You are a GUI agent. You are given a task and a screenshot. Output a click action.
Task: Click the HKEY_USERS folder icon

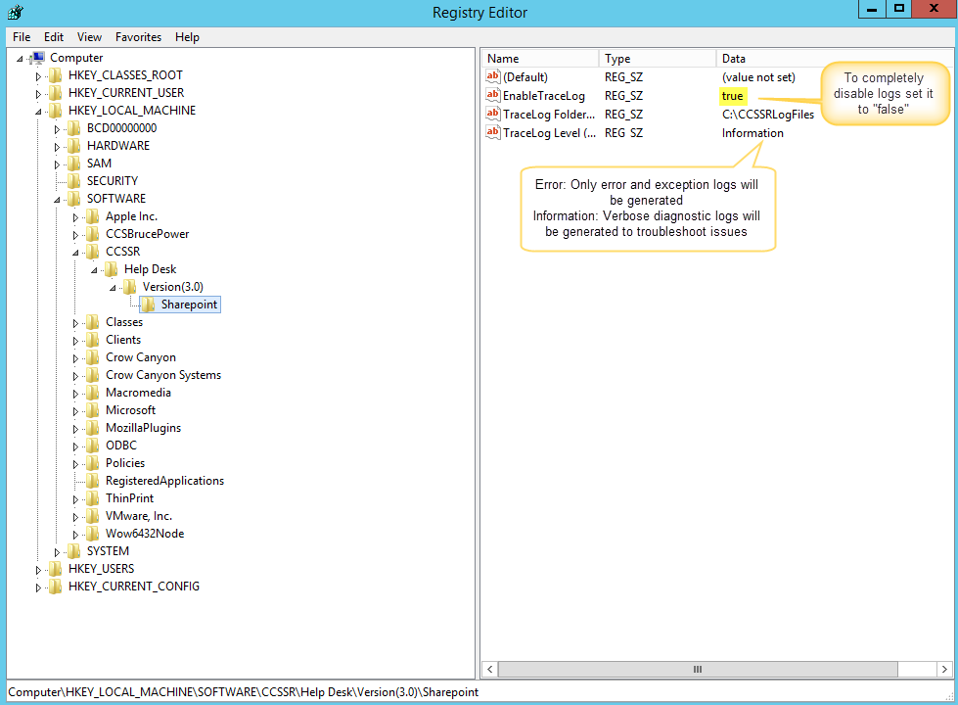tap(56, 569)
